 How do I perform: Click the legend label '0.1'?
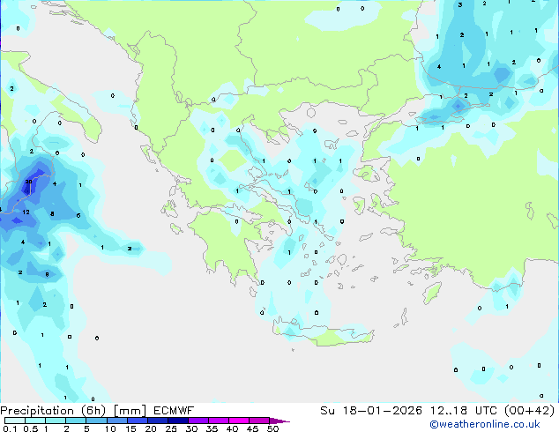click(x=10, y=428)
